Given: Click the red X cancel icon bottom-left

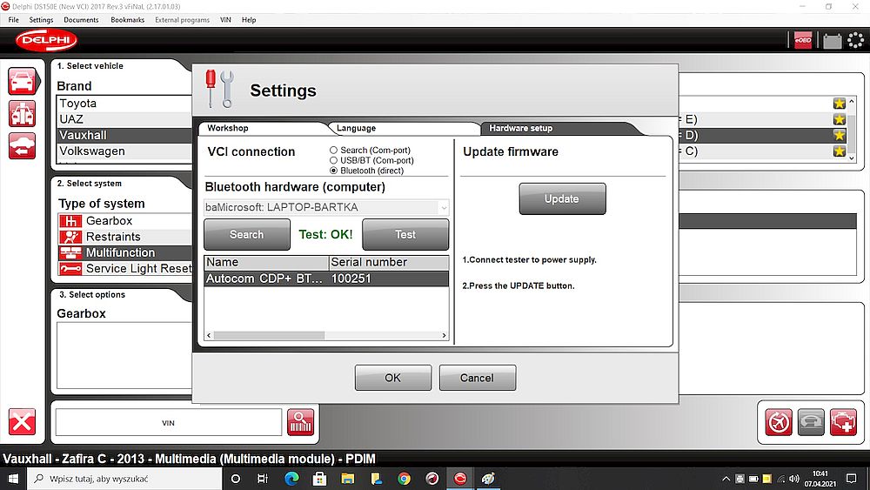Looking at the screenshot, I should (x=22, y=422).
